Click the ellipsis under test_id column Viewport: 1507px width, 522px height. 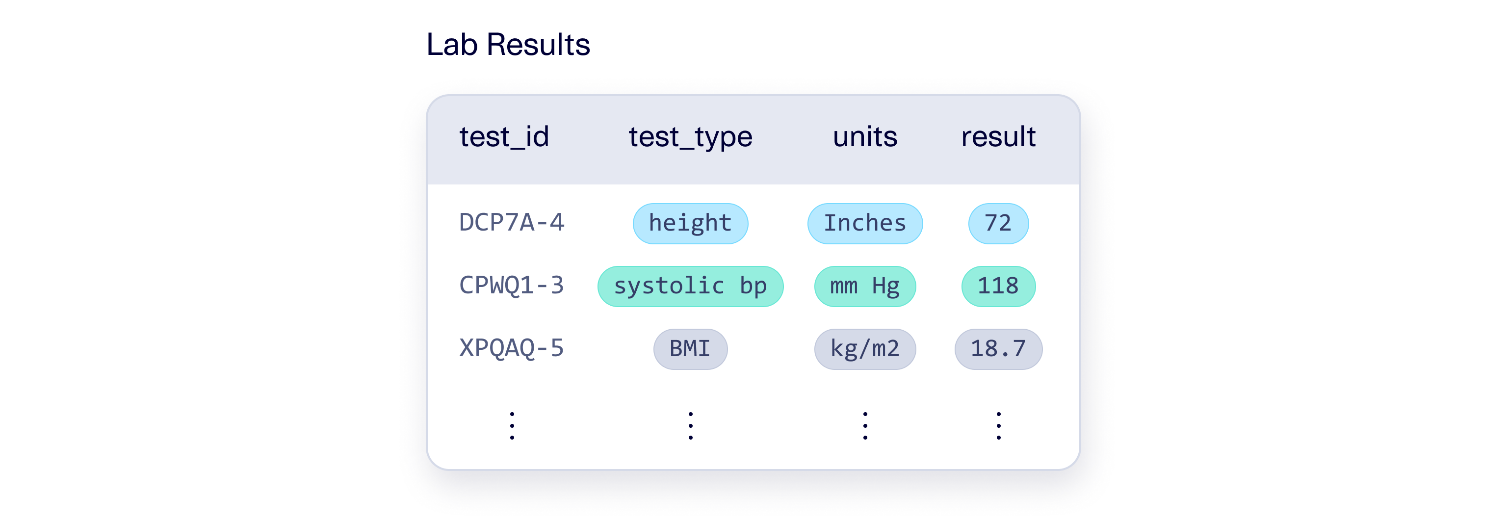512,425
